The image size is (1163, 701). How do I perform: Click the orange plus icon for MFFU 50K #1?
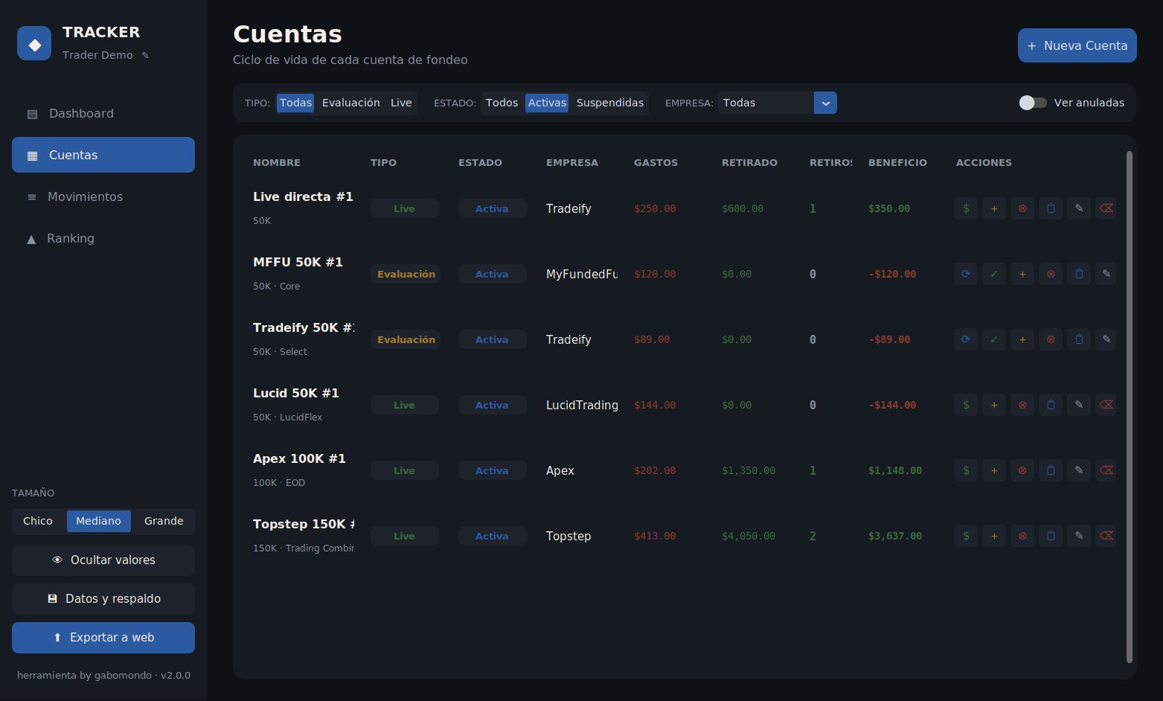[x=1022, y=274]
